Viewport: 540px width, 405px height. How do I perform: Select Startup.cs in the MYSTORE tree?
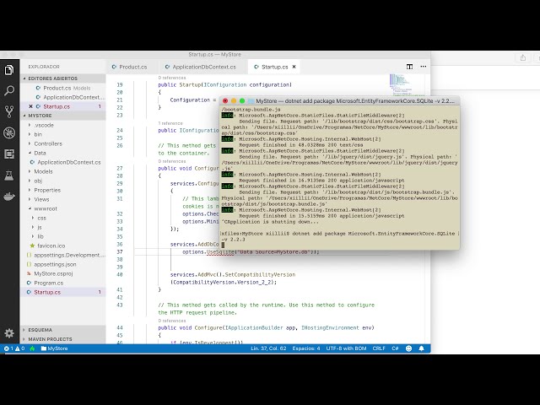click(63, 293)
